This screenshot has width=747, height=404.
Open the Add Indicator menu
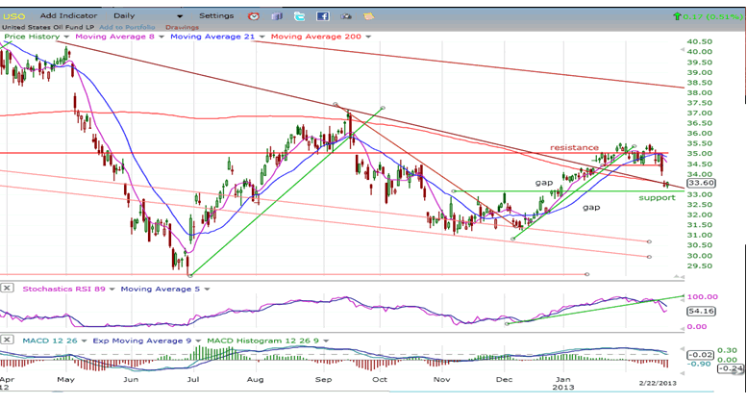point(70,16)
